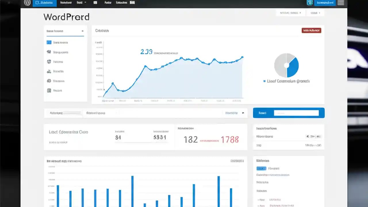
Task: Open the date range dropdown at the top right
Action: [290, 13]
